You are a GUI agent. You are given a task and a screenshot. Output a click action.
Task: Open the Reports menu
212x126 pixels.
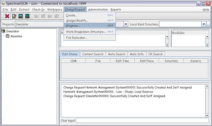click(116, 10)
